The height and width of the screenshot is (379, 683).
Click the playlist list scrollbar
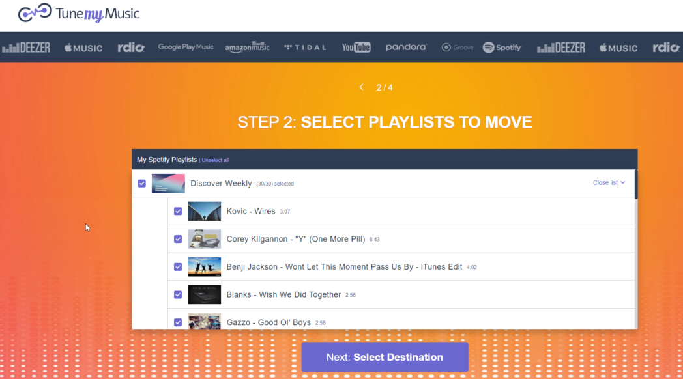click(636, 184)
